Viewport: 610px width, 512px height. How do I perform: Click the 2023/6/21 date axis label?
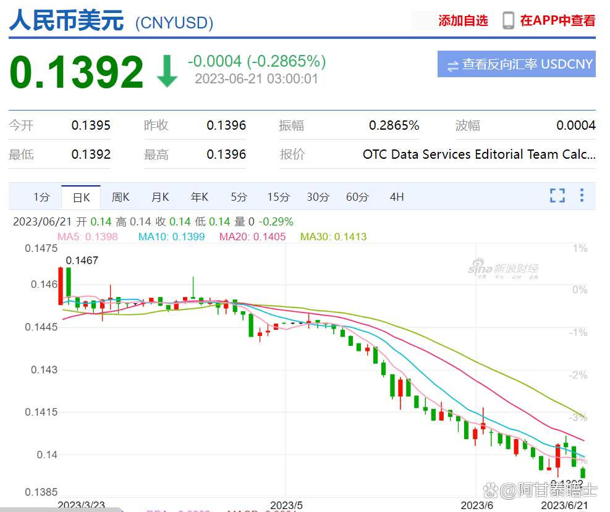click(x=564, y=505)
